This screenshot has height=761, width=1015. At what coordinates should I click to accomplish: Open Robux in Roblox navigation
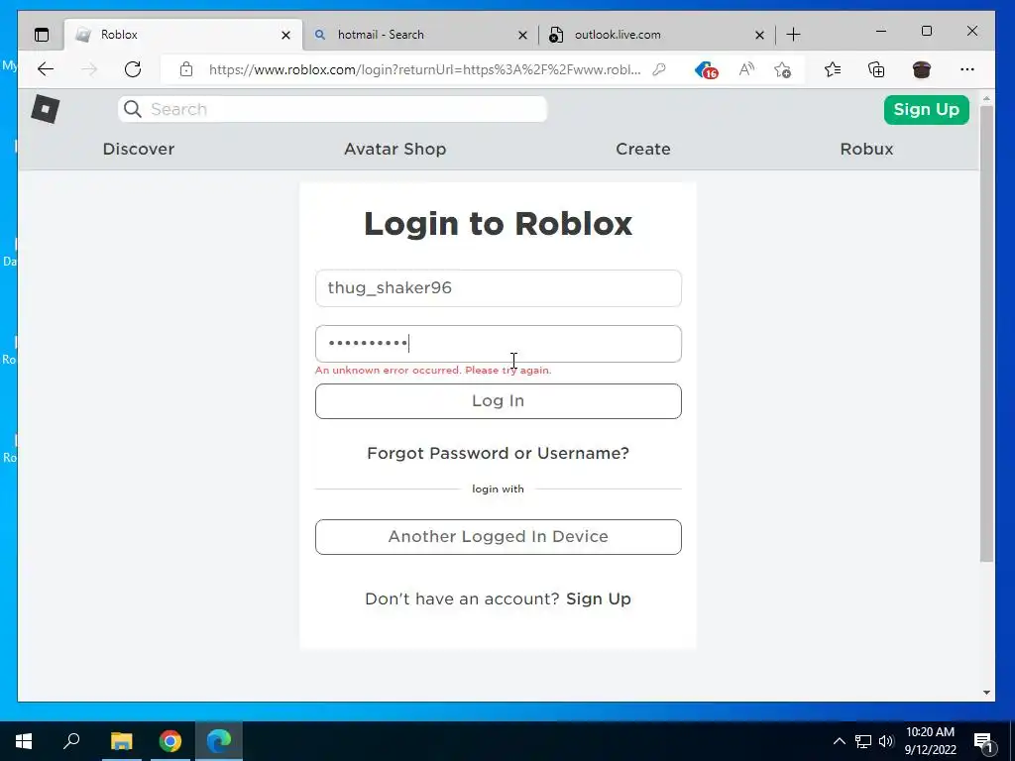point(866,149)
